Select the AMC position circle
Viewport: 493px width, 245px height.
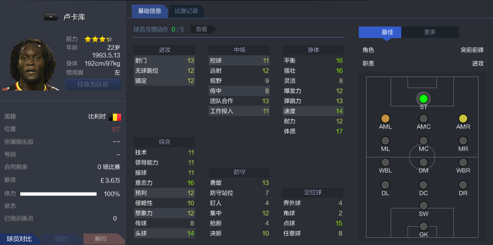pyautogui.click(x=423, y=118)
